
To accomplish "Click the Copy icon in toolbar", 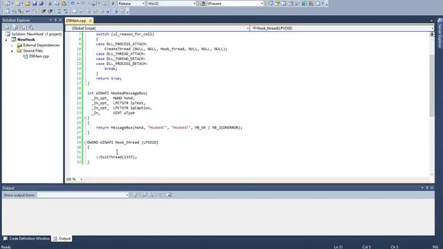I will click(x=57, y=3).
